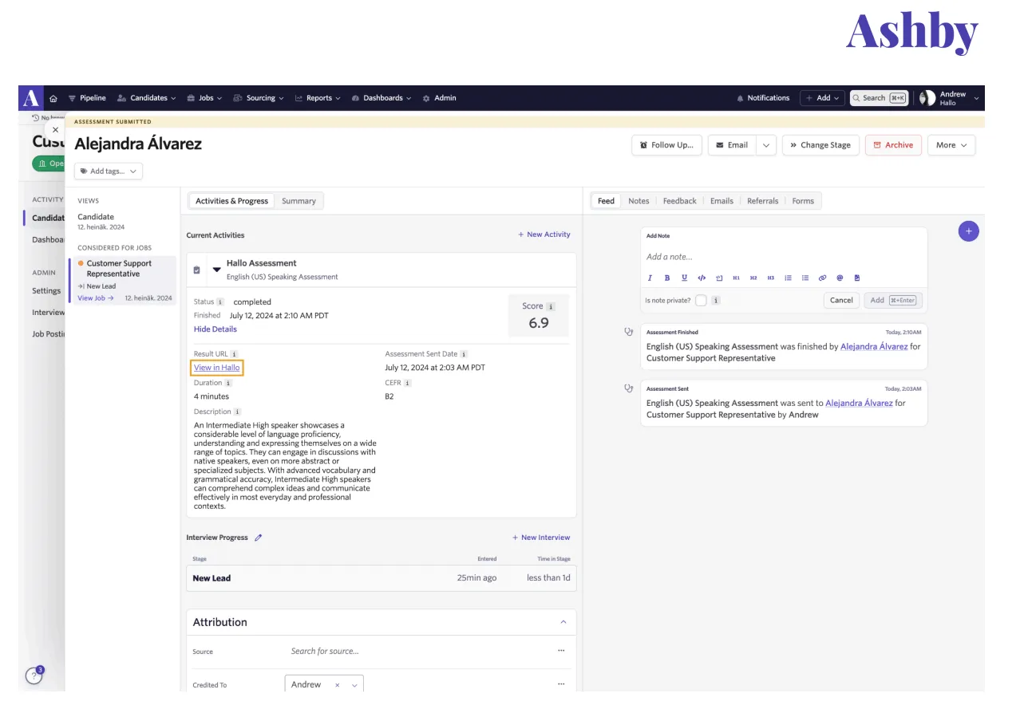Image resolution: width=1024 pixels, height=709 pixels.
Task: Switch to the Summary tab
Action: [299, 201]
